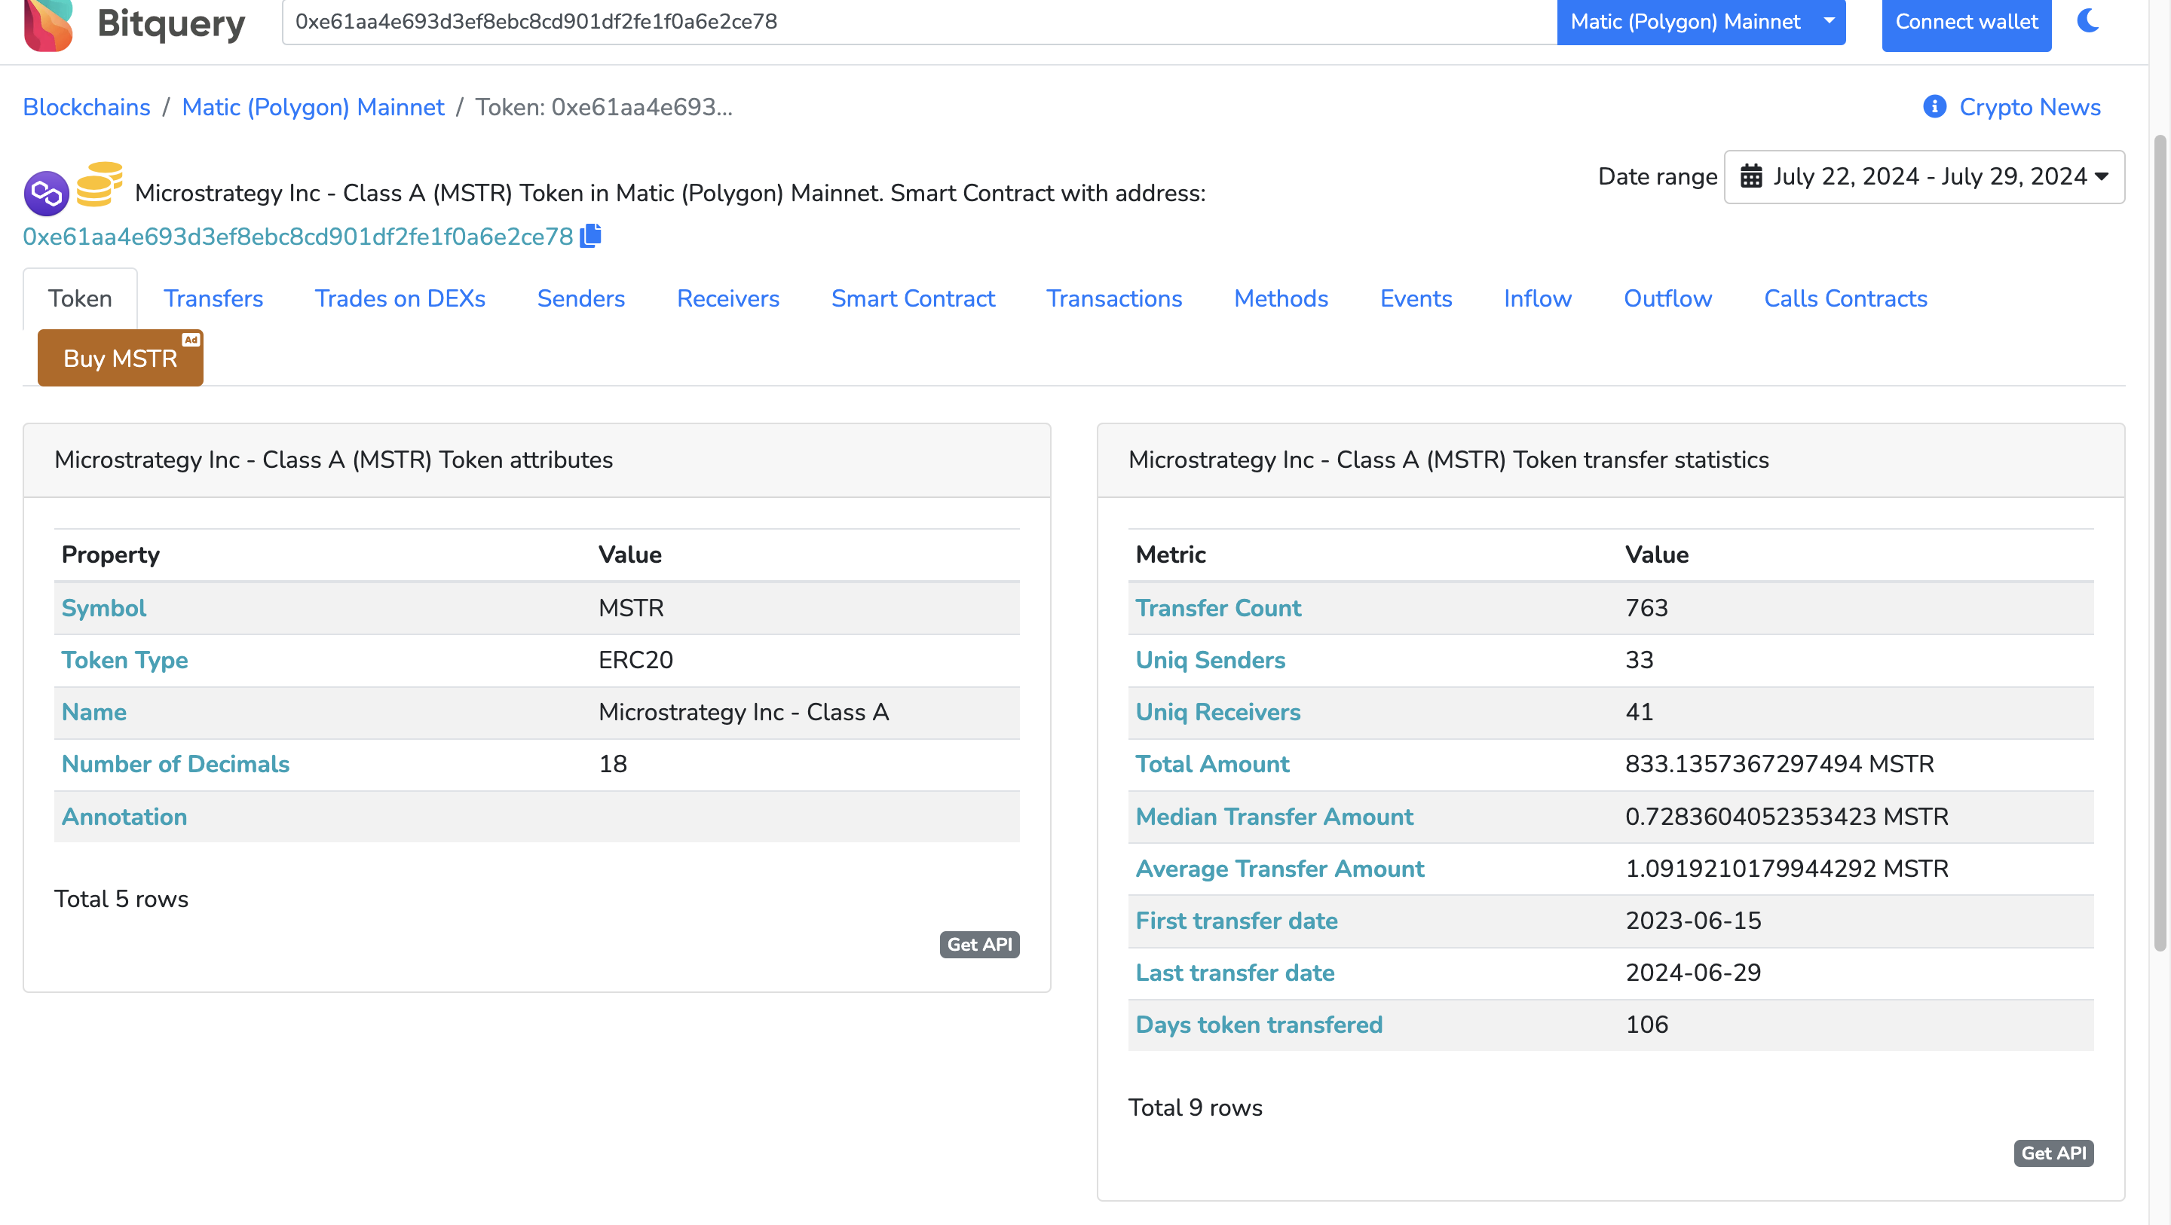Click the Uniq Senders metric

click(x=1210, y=660)
